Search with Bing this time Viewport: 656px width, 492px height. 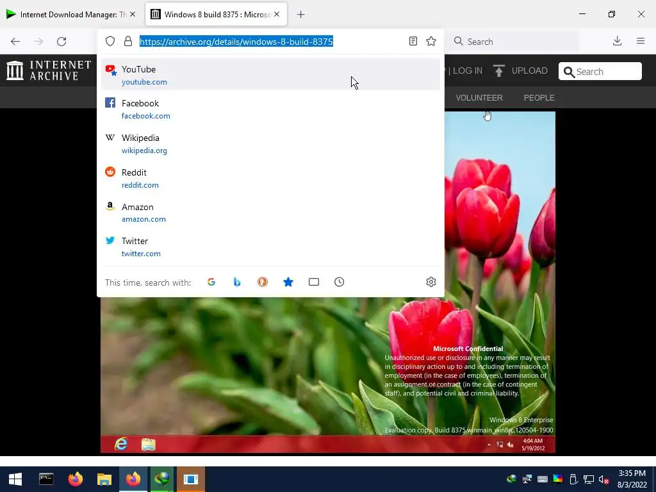click(x=237, y=282)
